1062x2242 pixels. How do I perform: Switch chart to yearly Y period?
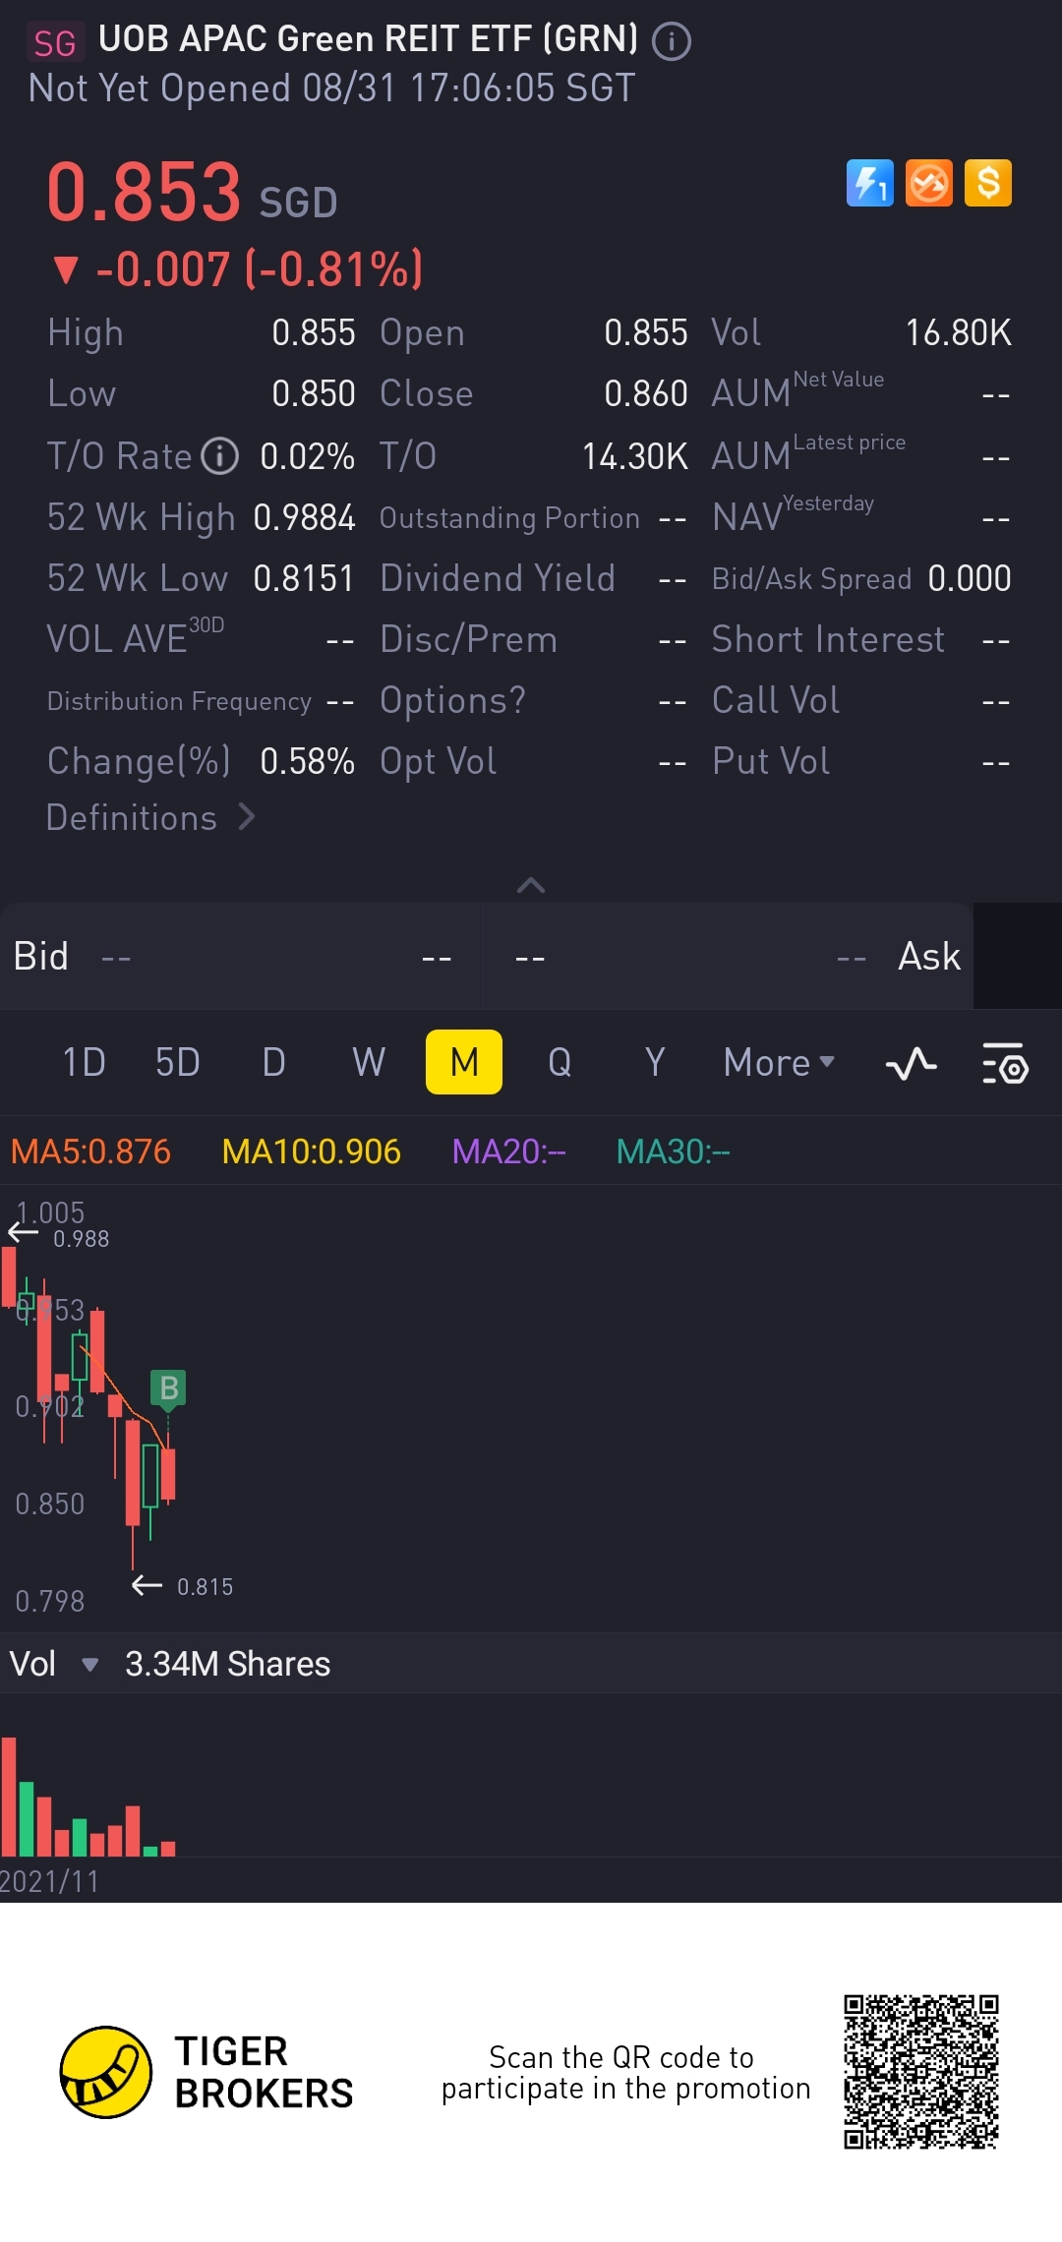pyautogui.click(x=655, y=1062)
